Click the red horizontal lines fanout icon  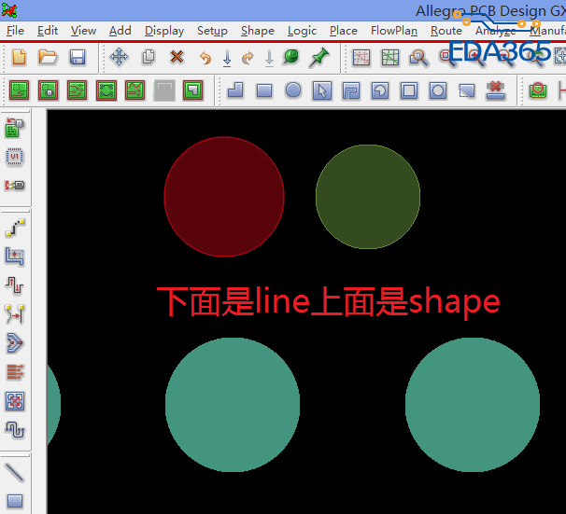click(x=15, y=372)
